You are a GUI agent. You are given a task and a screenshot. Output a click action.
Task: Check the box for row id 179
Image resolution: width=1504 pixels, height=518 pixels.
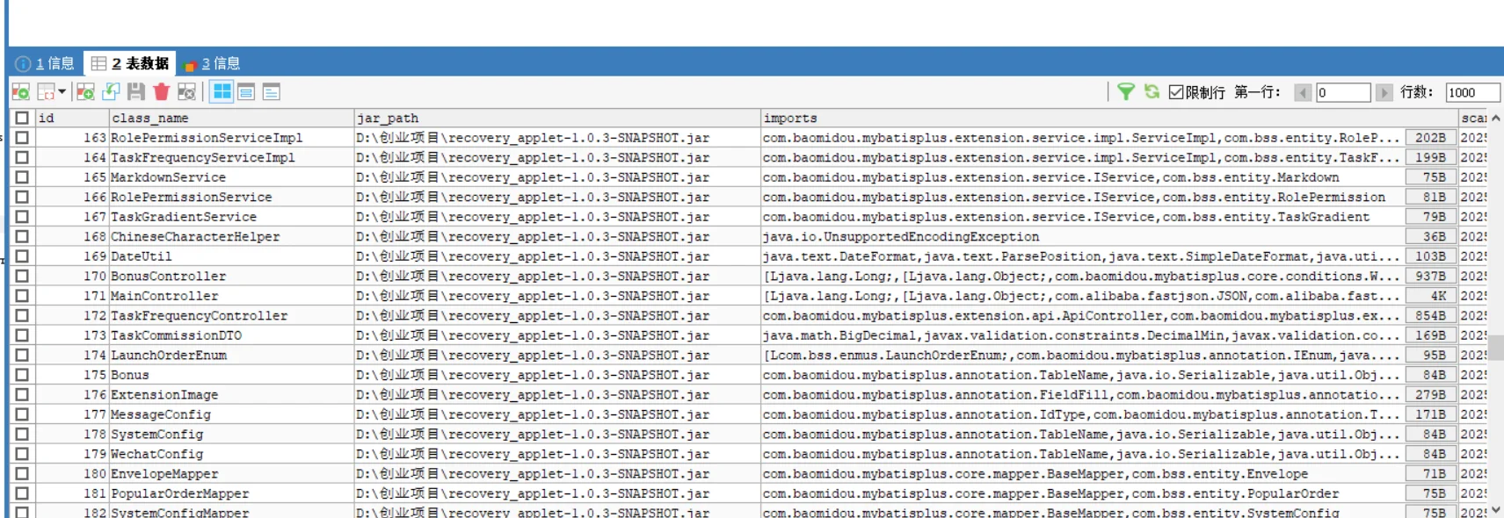click(22, 454)
